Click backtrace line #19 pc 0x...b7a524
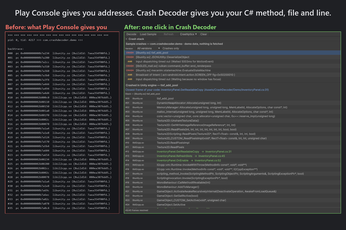Screen dimensions: 346x230 (59, 137)
